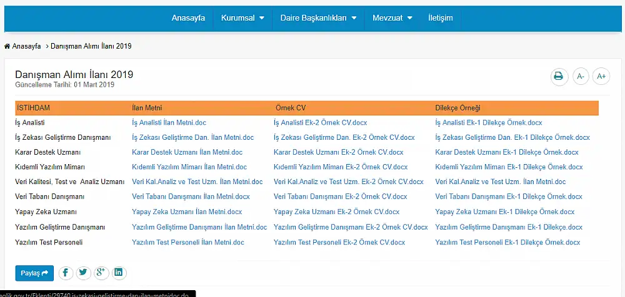Click the print page icon

point(559,76)
